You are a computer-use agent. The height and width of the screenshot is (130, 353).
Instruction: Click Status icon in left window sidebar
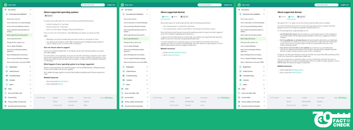(x=7, y=84)
